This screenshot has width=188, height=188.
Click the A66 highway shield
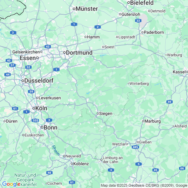pos(182,168)
